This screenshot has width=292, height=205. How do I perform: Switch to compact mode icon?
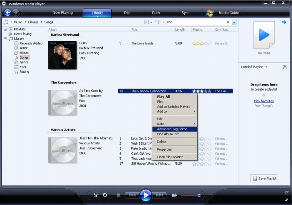coord(287,200)
